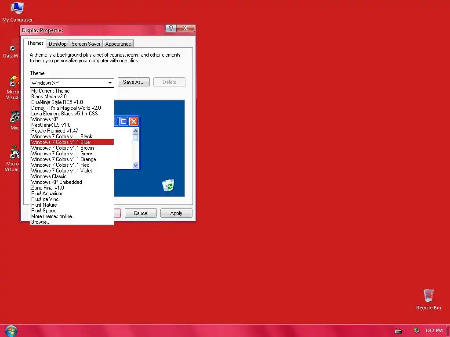Open the Screen Saver tab

[86, 44]
